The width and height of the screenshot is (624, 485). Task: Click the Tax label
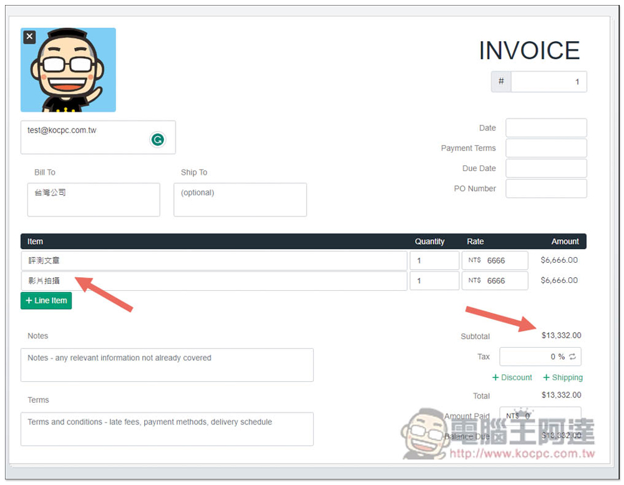484,356
